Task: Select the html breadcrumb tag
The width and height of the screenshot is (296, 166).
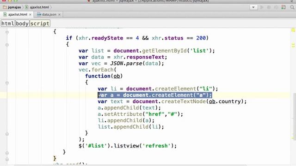Action: pyautogui.click(x=8, y=24)
